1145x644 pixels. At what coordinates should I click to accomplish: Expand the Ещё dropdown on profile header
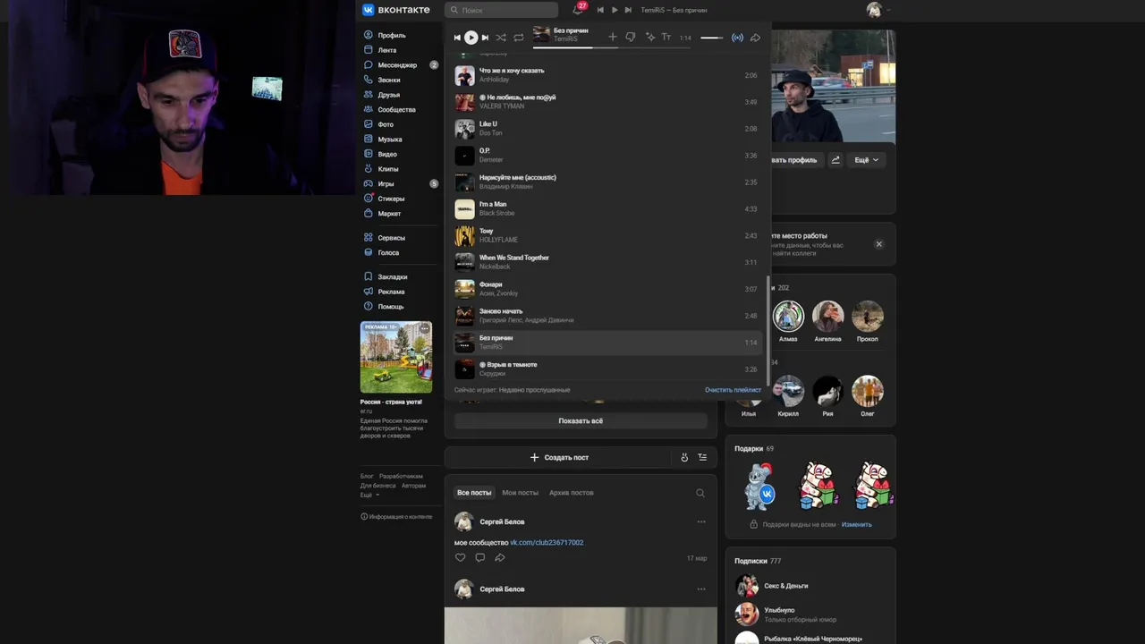[867, 160]
